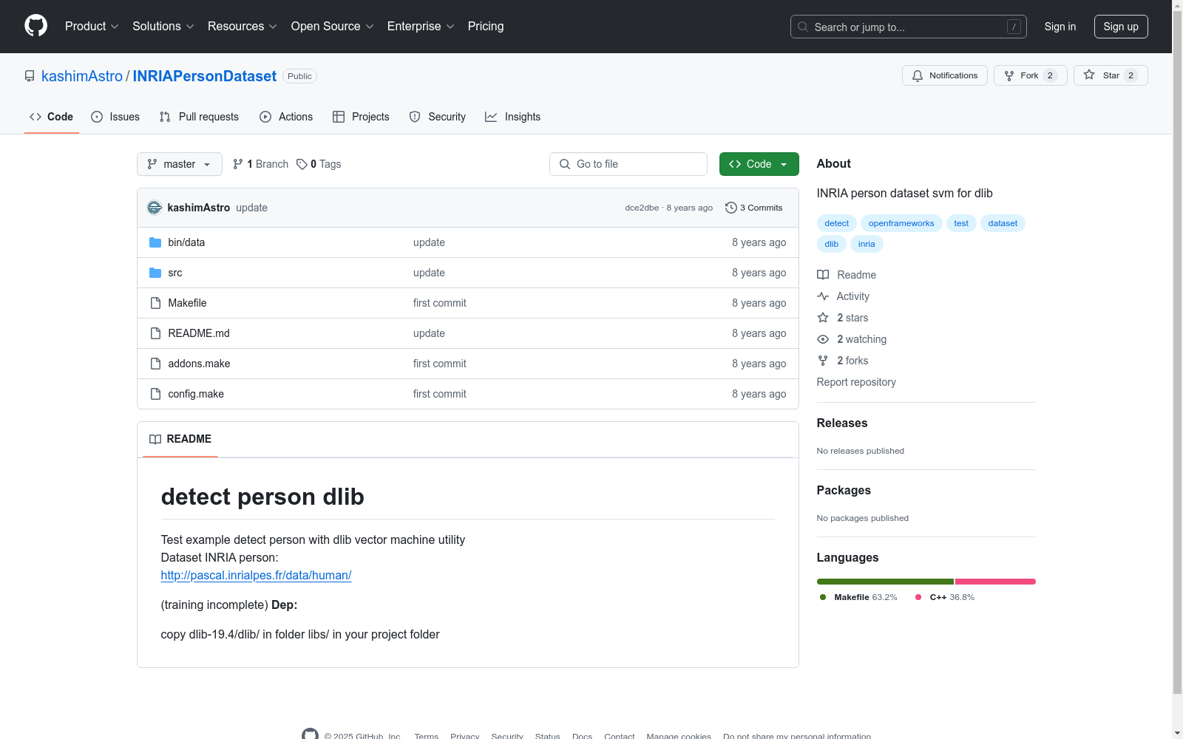The height and width of the screenshot is (739, 1183).
Task: Open the Product menu
Action: pos(92,27)
